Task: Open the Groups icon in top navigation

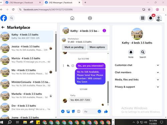Action: [x=90, y=18]
